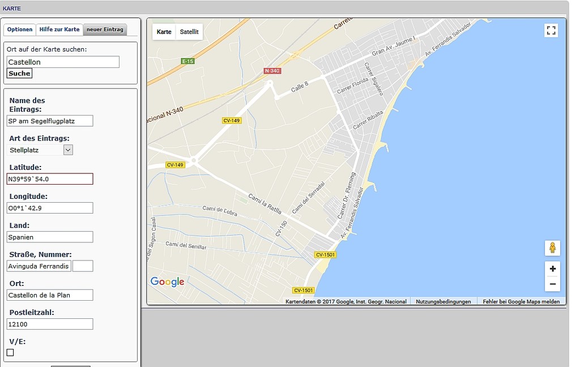580x367 pixels.
Task: Switch map to Karte view
Action: [164, 32]
